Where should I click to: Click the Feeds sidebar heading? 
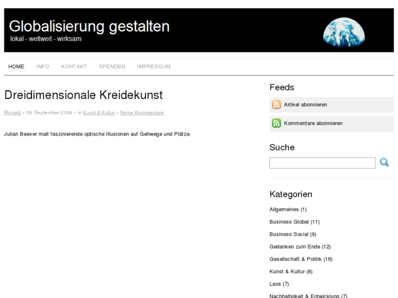click(282, 87)
